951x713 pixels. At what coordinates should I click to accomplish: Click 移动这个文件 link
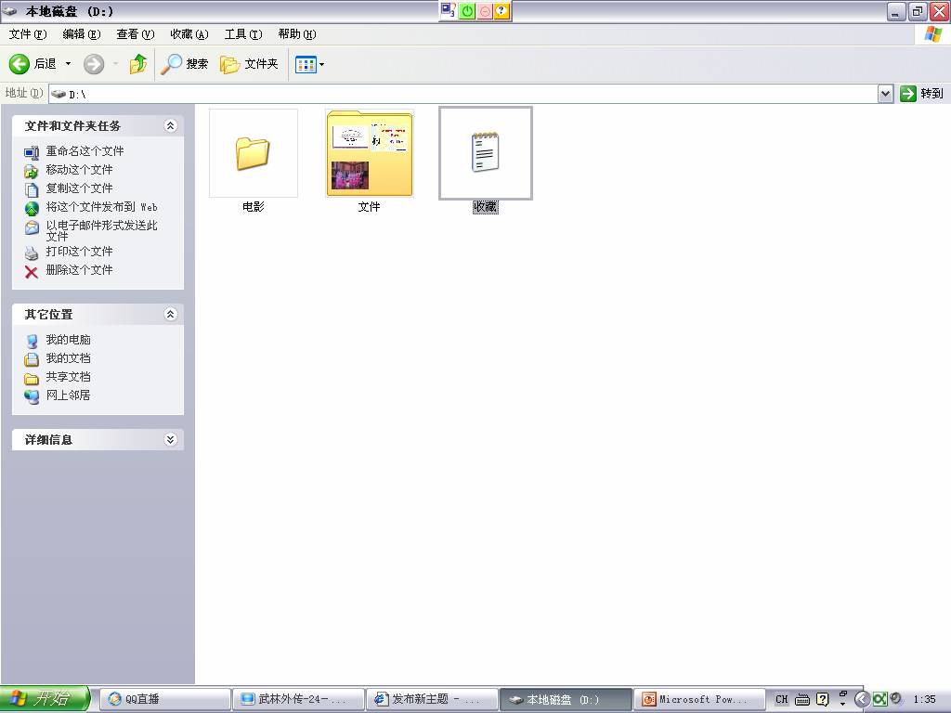click(80, 170)
